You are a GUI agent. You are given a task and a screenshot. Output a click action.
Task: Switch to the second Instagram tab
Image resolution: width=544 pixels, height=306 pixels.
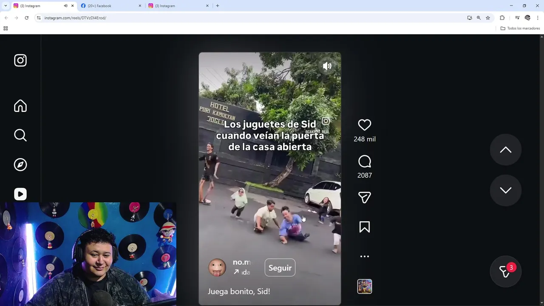[x=178, y=6]
